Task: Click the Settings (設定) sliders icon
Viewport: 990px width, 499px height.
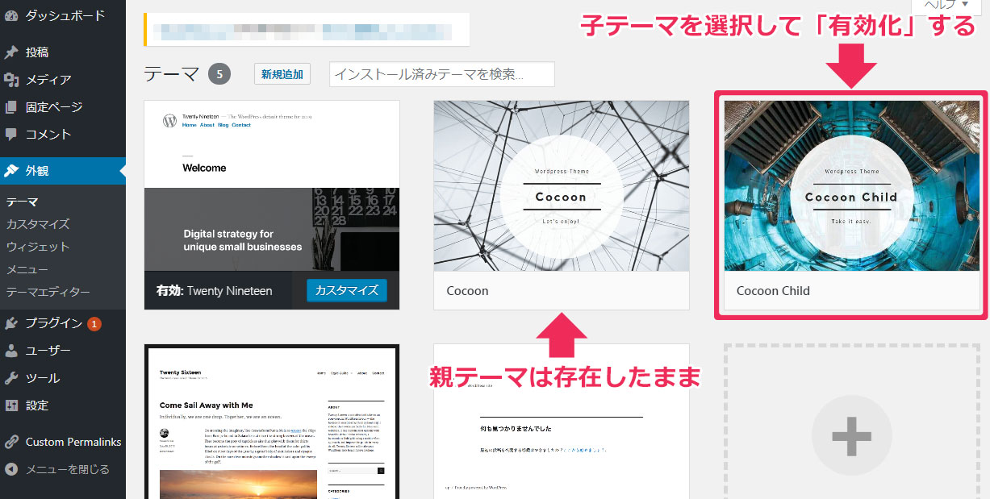Action: pos(11,405)
